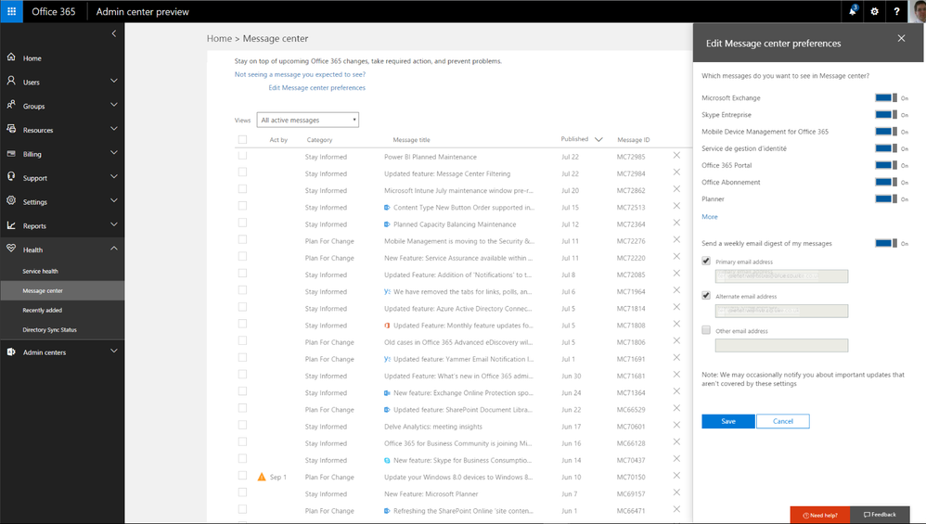
Task: Expand the Users menu in sidebar
Action: click(113, 82)
